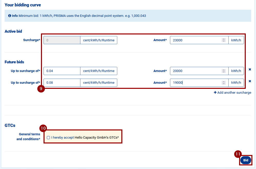This screenshot has width=256, height=169.
Task: Focus the surcharge field containing 0.08
Action: 62,83
